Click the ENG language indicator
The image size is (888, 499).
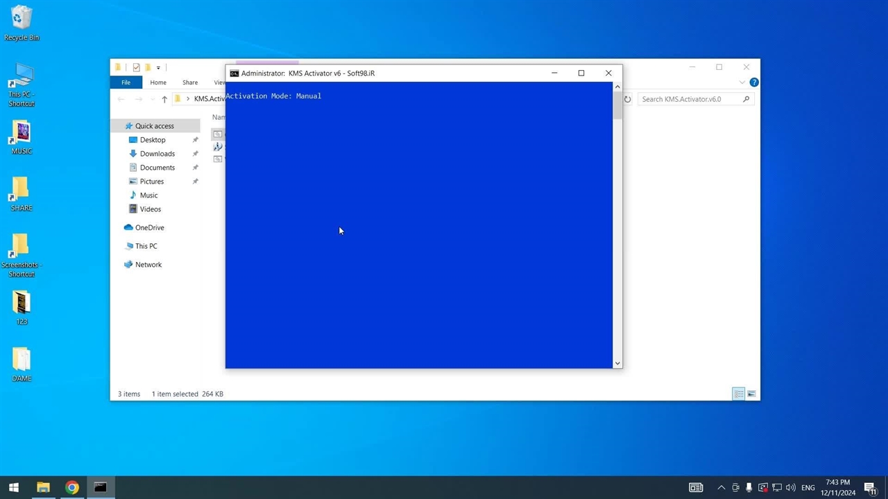tap(808, 487)
